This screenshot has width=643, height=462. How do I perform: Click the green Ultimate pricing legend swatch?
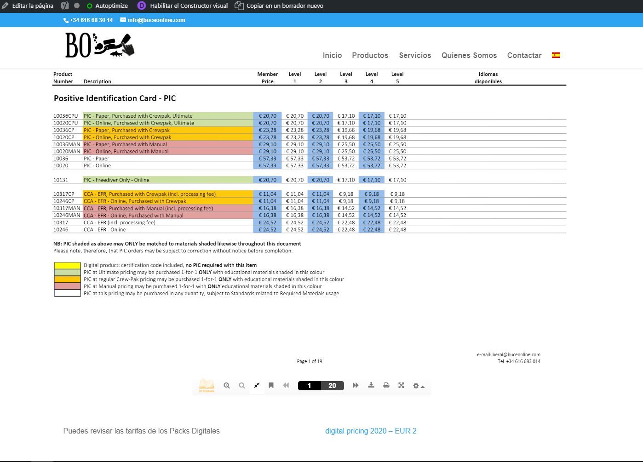(x=68, y=272)
